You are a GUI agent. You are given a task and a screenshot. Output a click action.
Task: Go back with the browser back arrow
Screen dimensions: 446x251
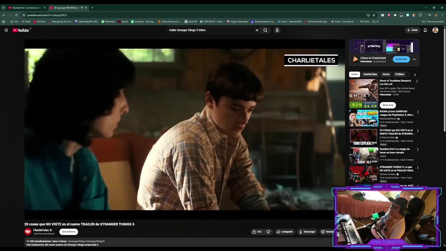(x=3, y=15)
